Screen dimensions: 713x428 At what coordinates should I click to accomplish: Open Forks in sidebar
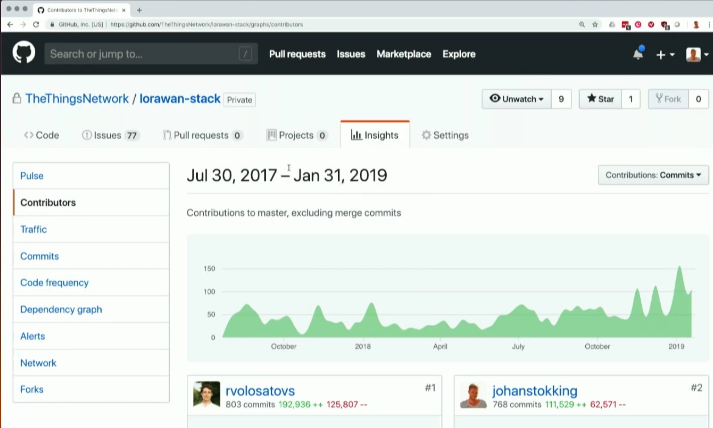click(91, 389)
